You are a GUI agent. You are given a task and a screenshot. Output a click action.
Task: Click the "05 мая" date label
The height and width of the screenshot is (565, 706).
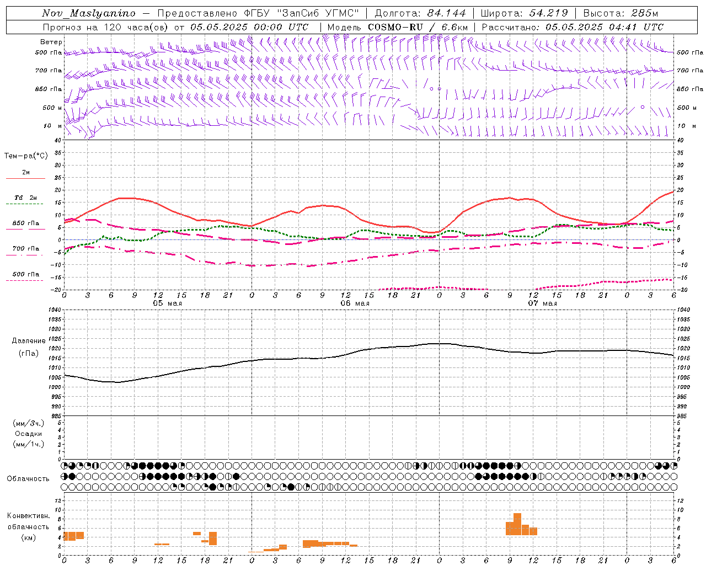point(167,303)
